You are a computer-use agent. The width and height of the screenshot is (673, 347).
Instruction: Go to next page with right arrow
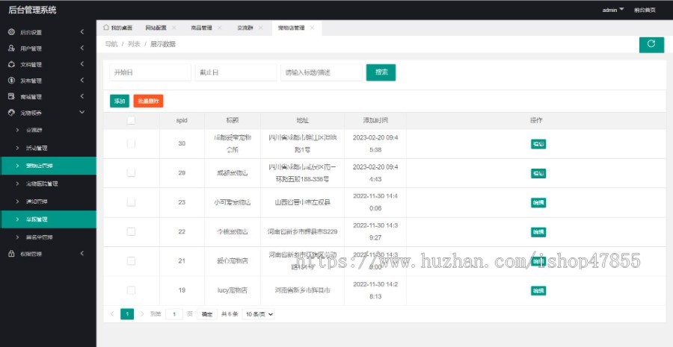tap(142, 314)
